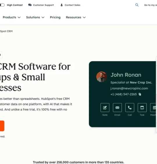This screenshot has width=157, height=164.
Task: Click the phone number +1 (468) 547-2265
Action: pyautogui.click(x=124, y=94)
